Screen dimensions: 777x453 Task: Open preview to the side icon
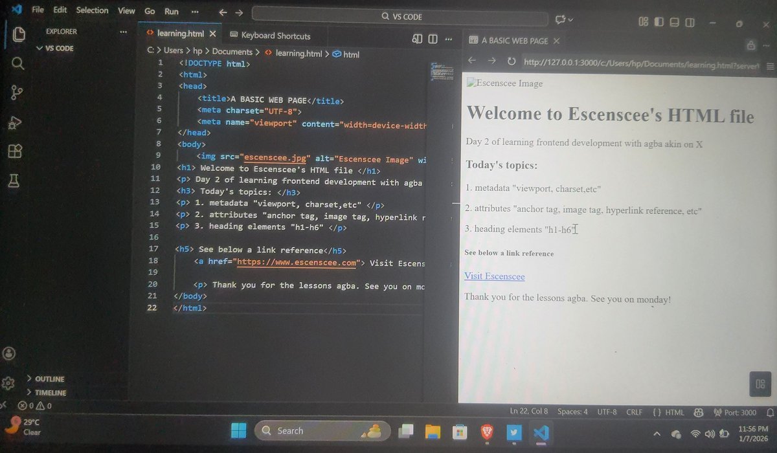coord(418,39)
